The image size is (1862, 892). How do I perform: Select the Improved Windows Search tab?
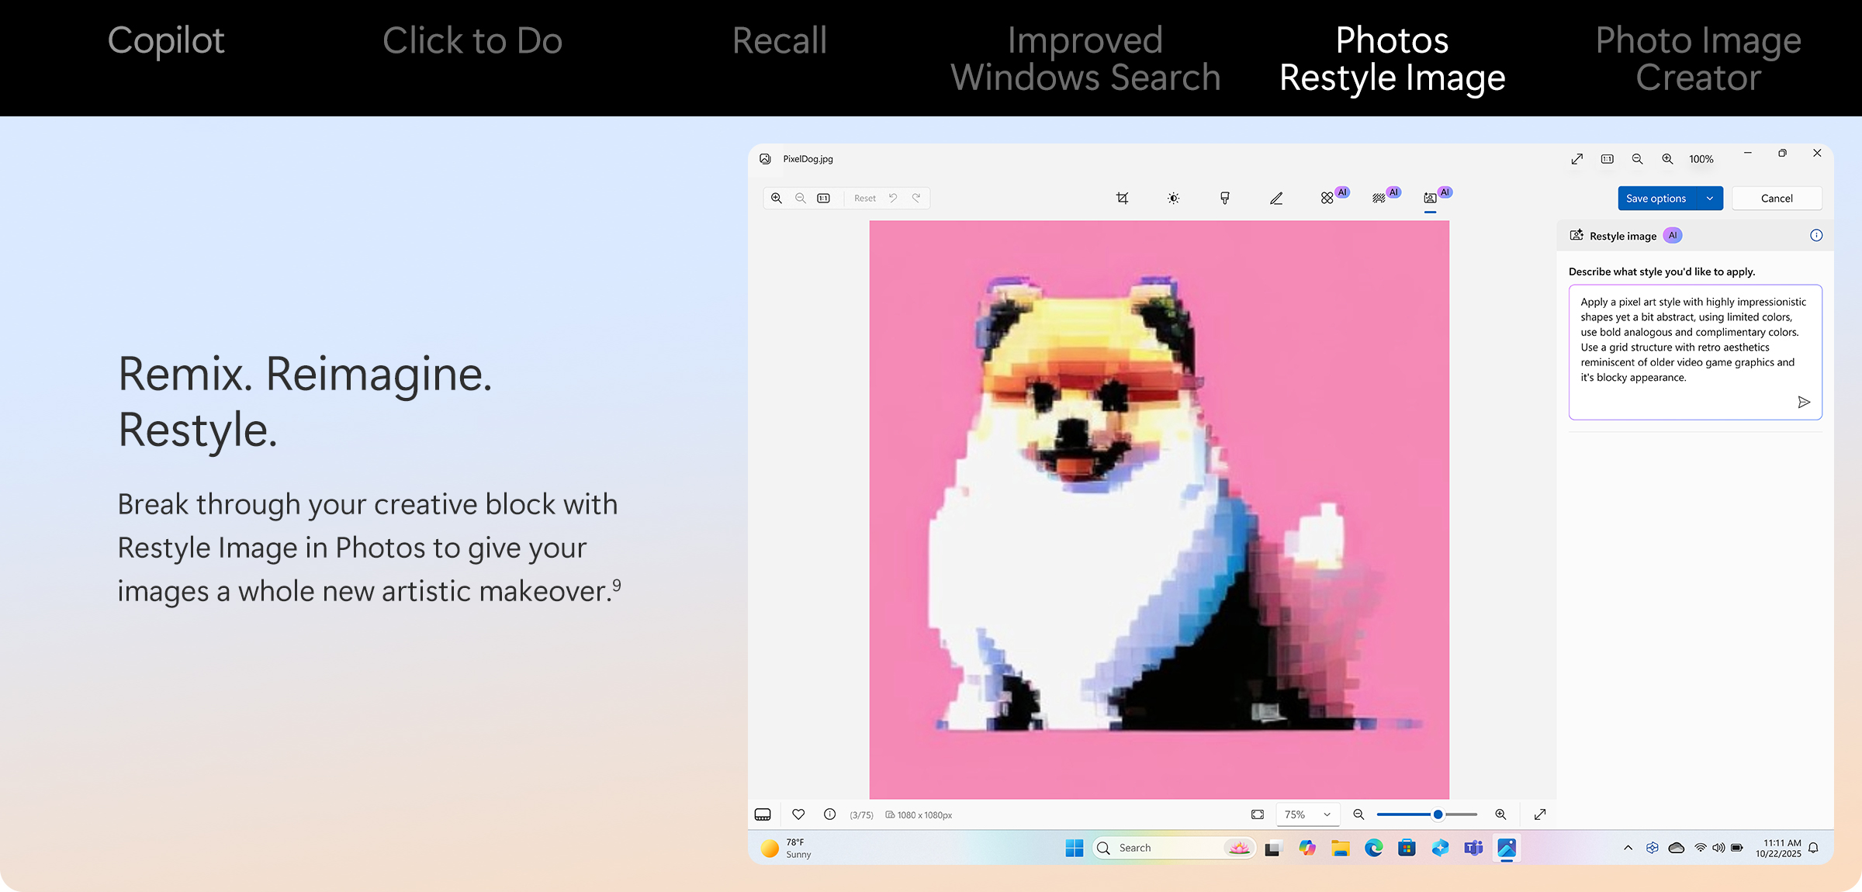point(1085,59)
